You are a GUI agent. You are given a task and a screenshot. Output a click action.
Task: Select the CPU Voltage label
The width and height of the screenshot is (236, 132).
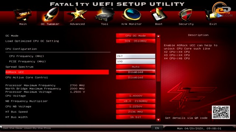pos(15,96)
